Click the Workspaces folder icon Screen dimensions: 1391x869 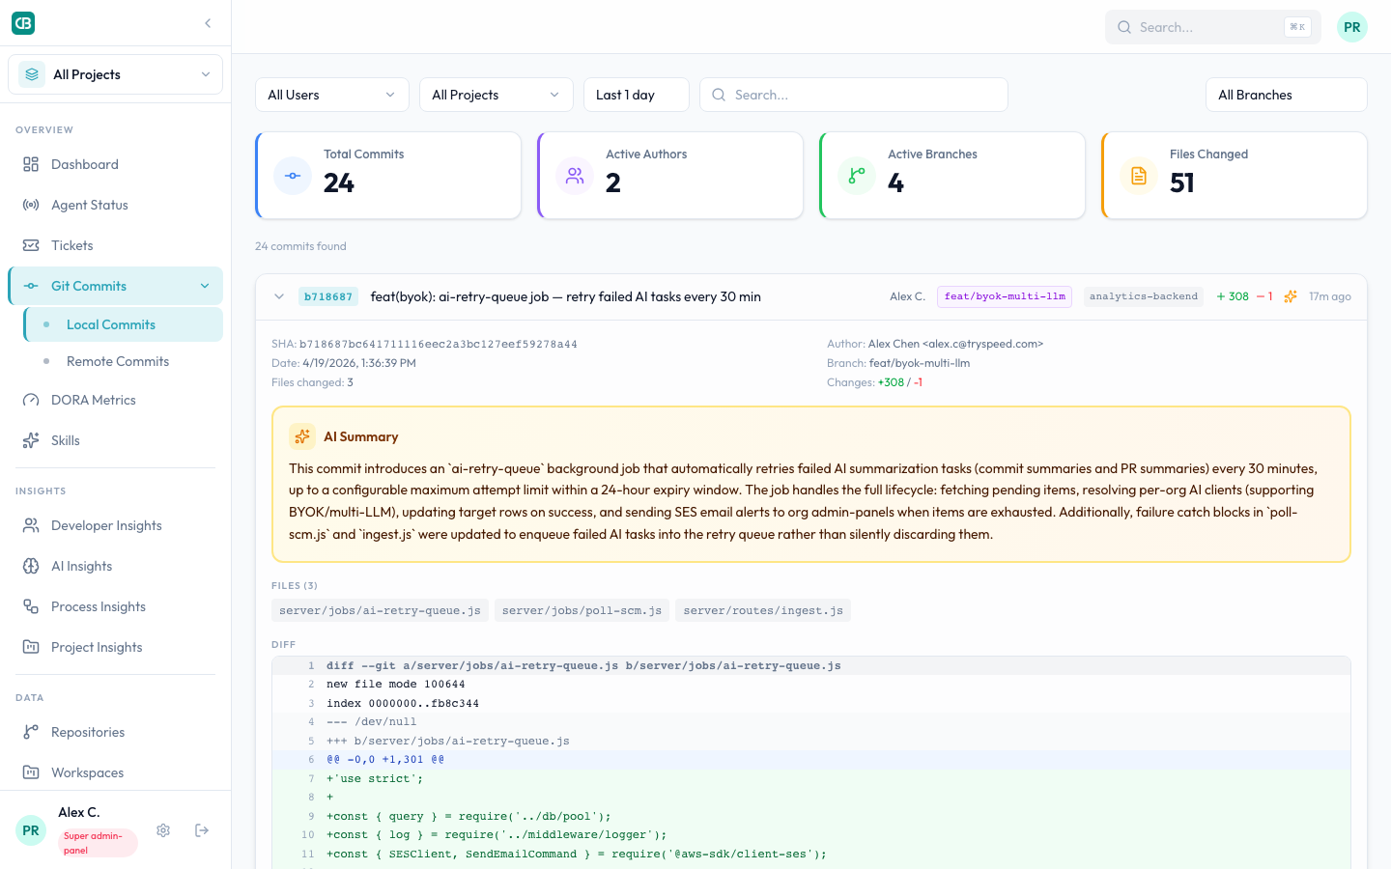(x=31, y=772)
